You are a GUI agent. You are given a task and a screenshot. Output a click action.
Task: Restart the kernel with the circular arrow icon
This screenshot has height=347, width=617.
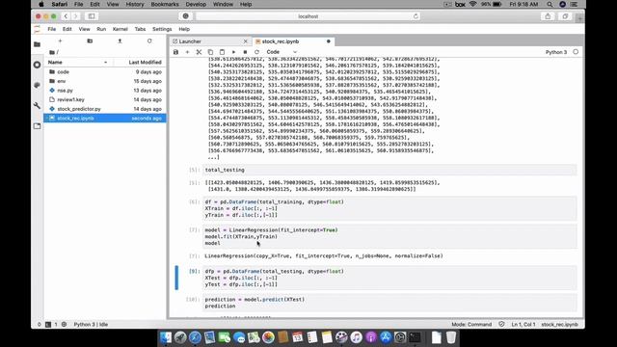click(256, 52)
